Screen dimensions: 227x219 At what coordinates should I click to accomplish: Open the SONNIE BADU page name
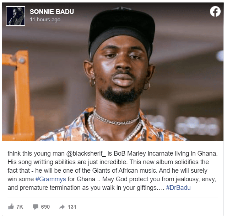tap(52, 12)
